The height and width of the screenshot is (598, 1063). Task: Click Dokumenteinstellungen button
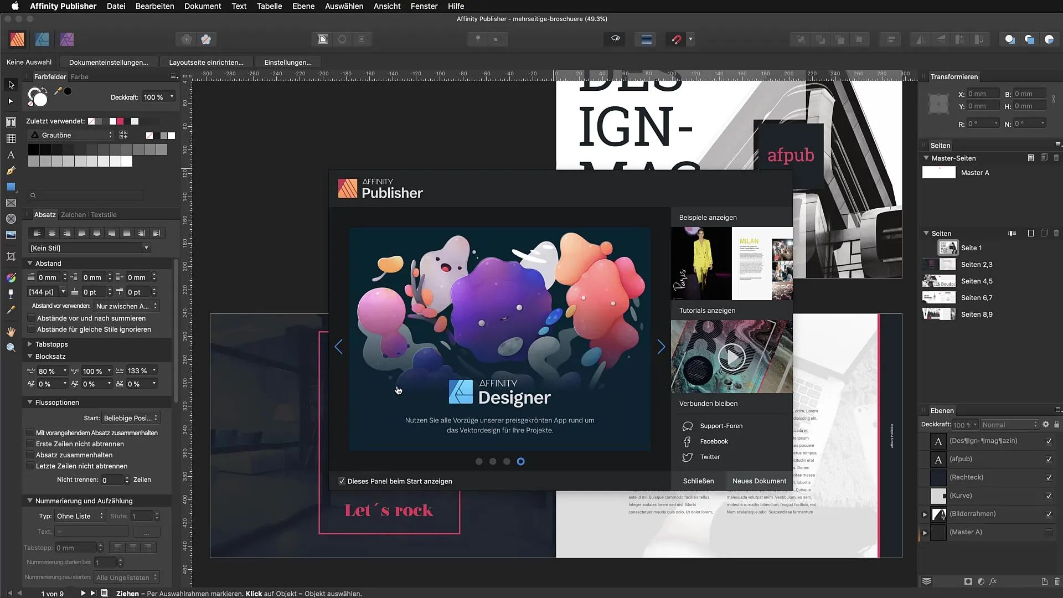point(109,63)
